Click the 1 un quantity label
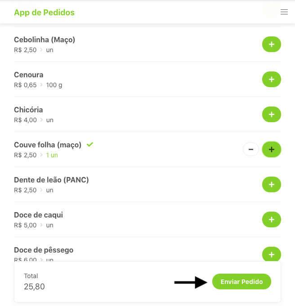 tap(52, 155)
